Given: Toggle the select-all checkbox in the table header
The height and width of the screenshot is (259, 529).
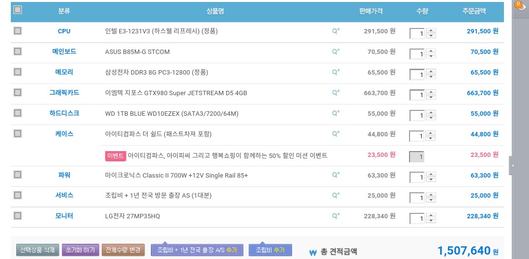Looking at the screenshot, I should (18, 10).
